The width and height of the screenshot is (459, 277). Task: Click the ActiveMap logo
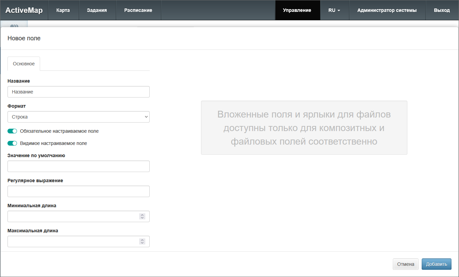(24, 10)
